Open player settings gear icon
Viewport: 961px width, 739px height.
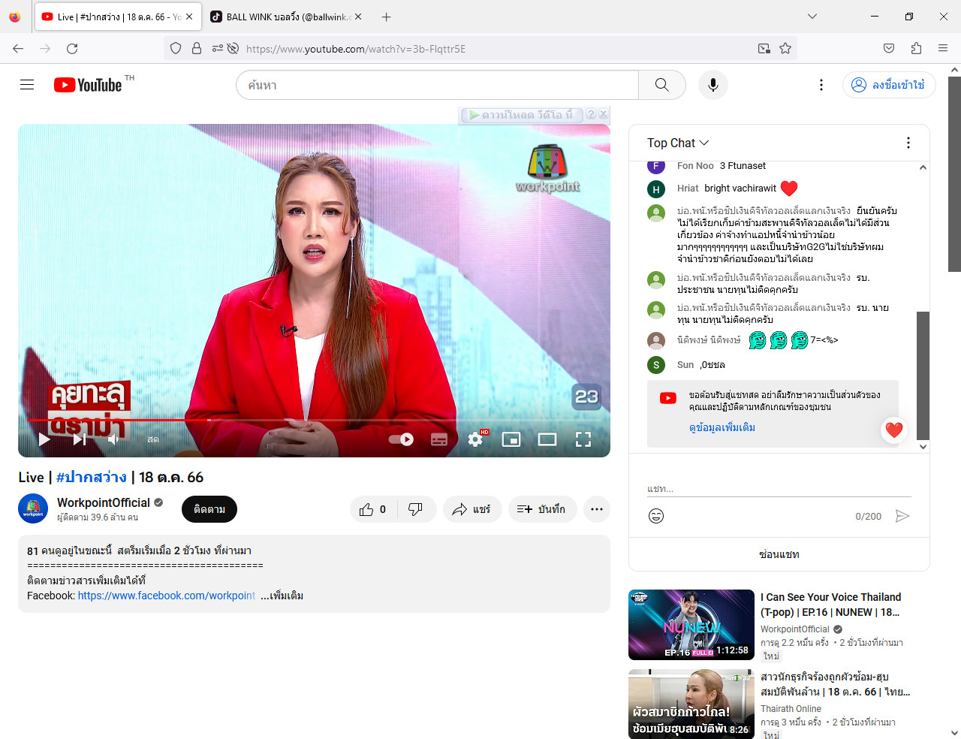click(475, 439)
